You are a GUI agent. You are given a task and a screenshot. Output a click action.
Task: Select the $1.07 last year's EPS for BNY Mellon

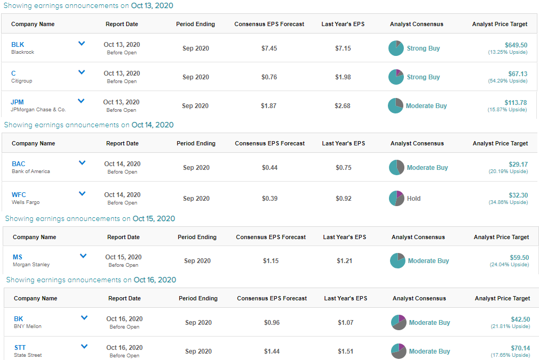pyautogui.click(x=345, y=323)
